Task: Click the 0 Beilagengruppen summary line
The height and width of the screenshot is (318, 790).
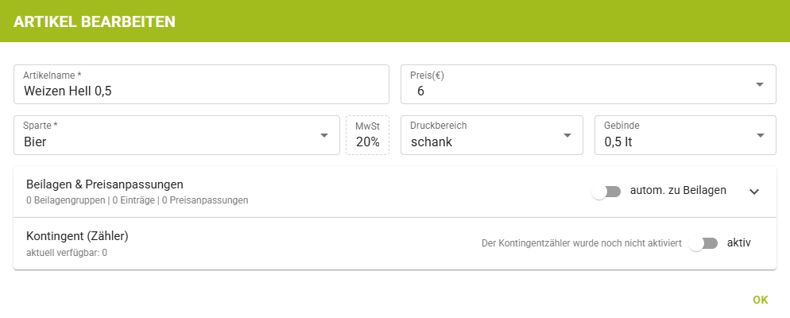Action: [x=137, y=200]
